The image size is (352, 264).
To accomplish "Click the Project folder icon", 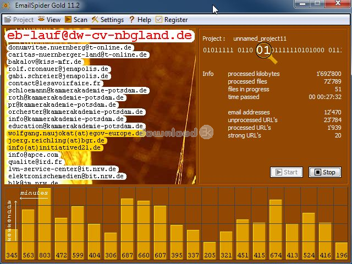I will [8, 20].
